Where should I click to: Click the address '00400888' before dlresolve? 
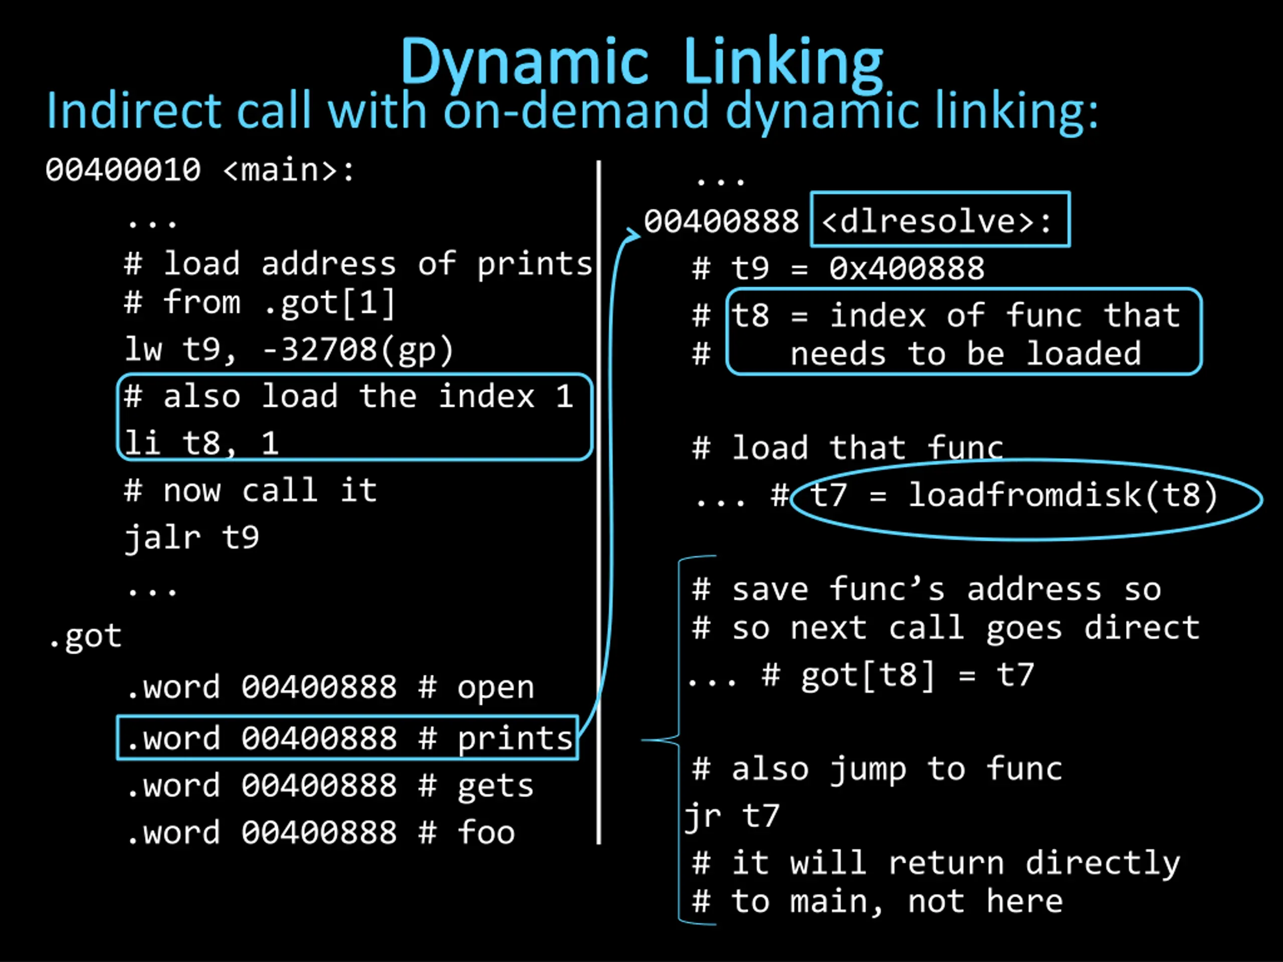(722, 221)
